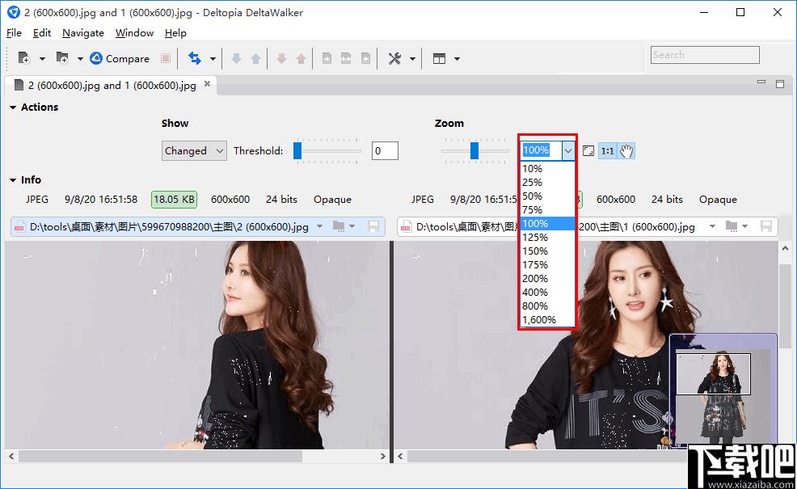This screenshot has height=489, width=797.
Task: Click the 18.05 KB file size badge
Action: click(x=174, y=200)
